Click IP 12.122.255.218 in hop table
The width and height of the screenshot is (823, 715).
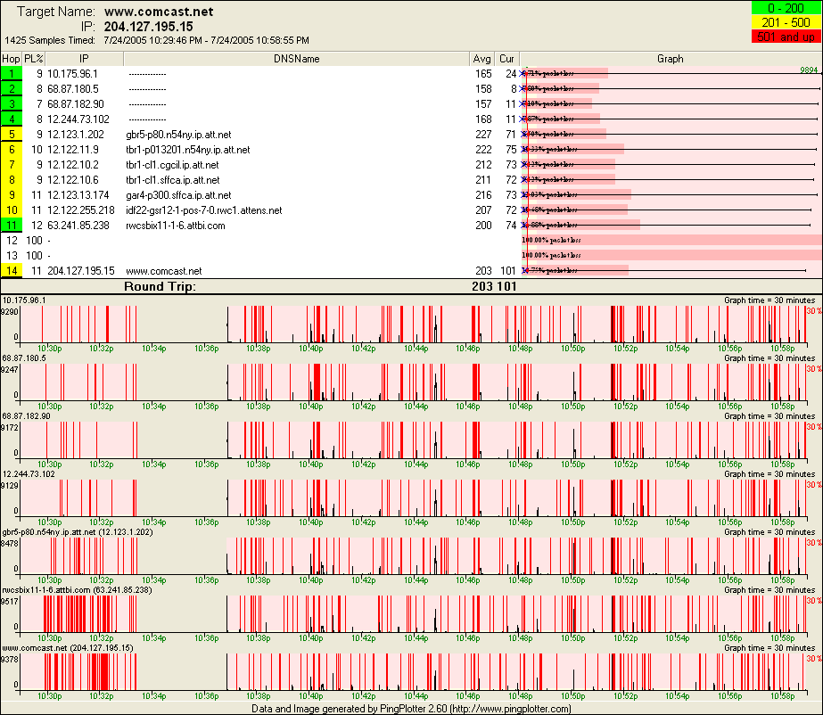(x=81, y=210)
